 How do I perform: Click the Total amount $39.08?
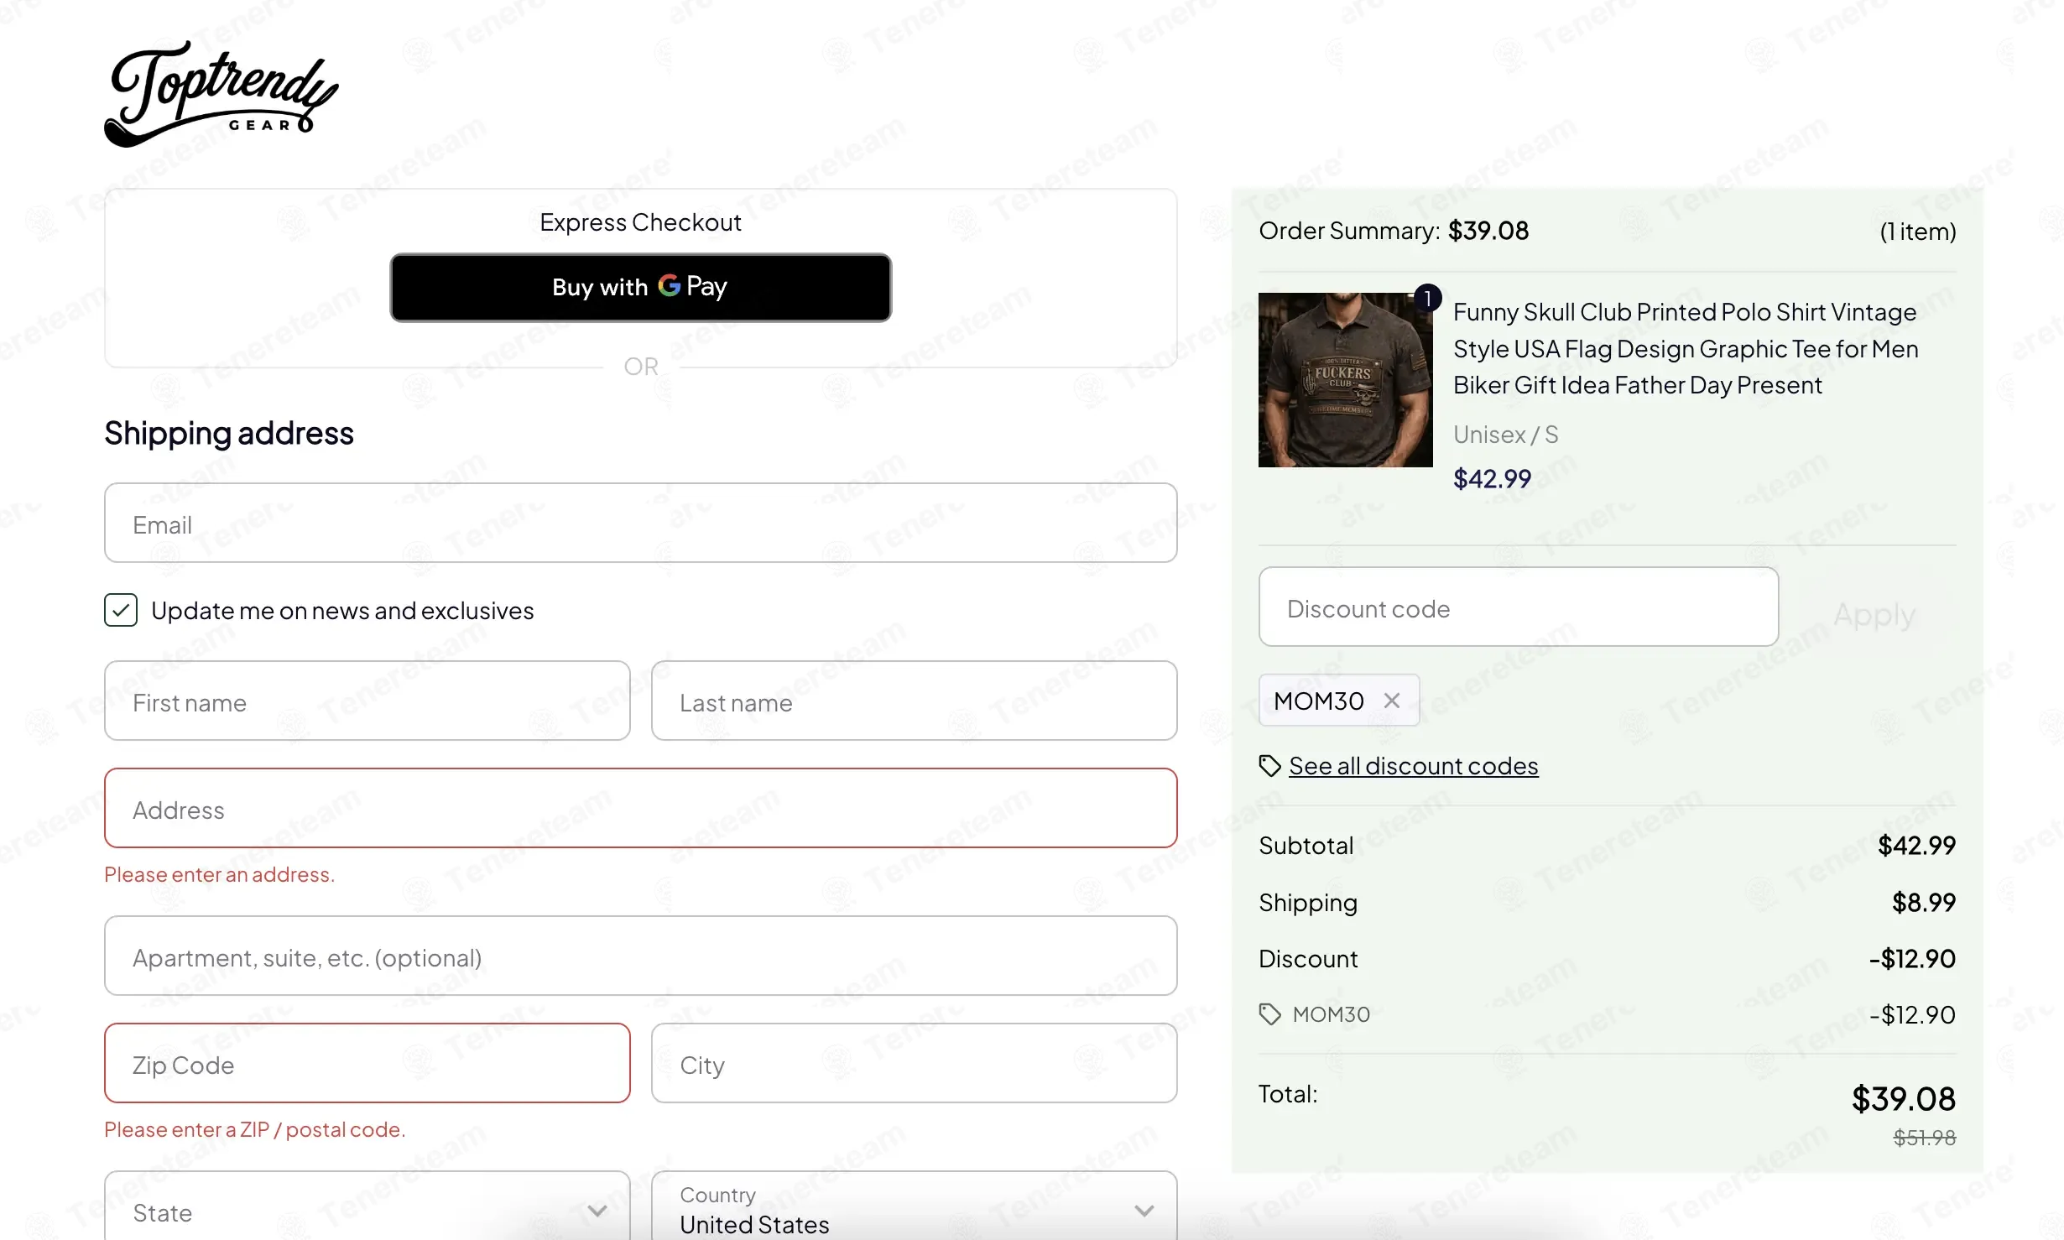coord(1904,1099)
